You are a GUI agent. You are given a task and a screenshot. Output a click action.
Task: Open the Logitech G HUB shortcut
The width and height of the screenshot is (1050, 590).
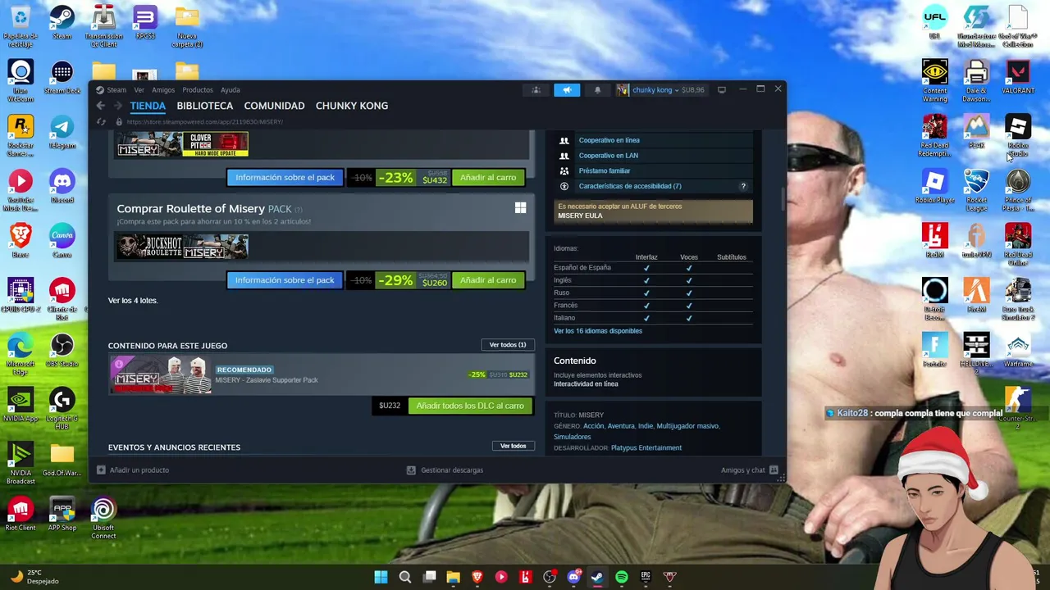(62, 409)
